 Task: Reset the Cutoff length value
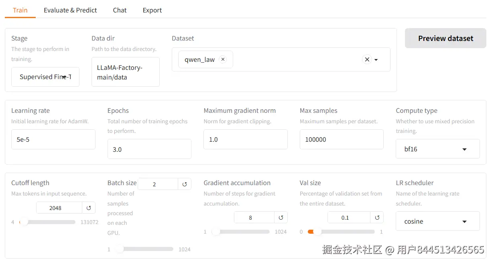[x=89, y=208]
